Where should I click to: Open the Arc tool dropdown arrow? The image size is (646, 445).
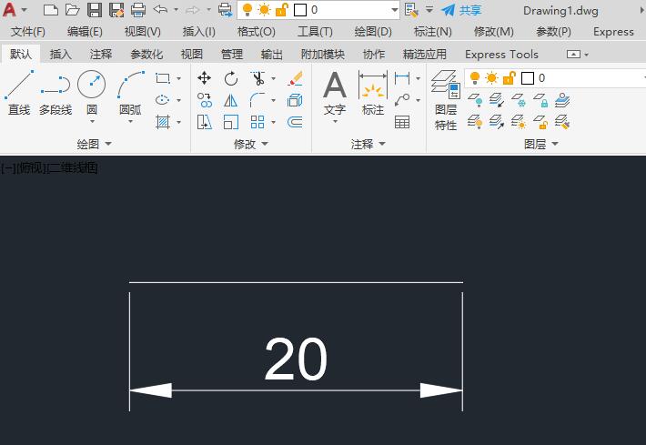click(x=131, y=122)
